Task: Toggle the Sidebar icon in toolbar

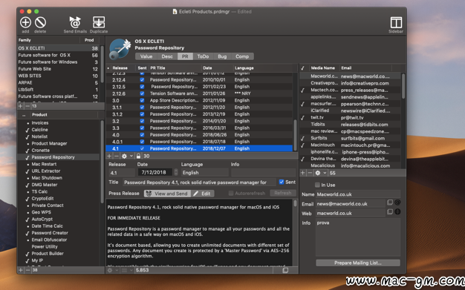Action: pyautogui.click(x=396, y=22)
